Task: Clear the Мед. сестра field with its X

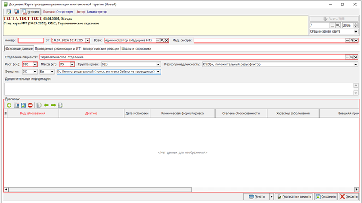Action: point(356,40)
